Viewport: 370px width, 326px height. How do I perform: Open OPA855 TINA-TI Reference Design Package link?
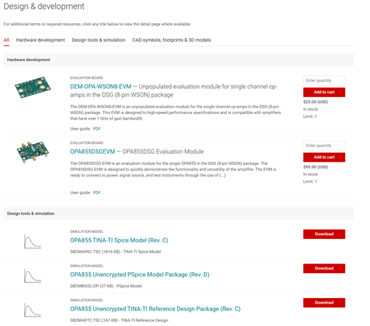[x=155, y=309]
